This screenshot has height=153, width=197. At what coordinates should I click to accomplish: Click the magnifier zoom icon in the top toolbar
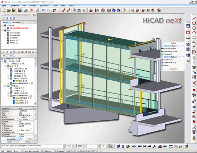[x=84, y=10]
